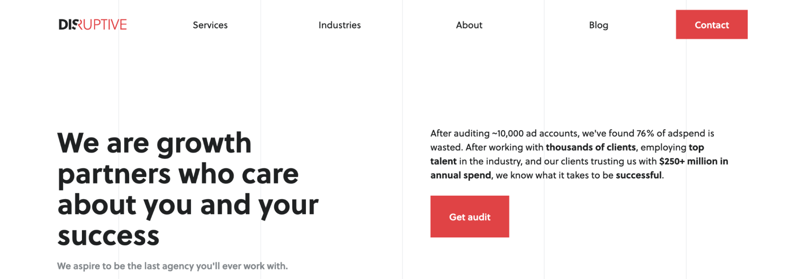The height and width of the screenshot is (279, 795).
Task: Click the Get audit button
Action: click(469, 217)
